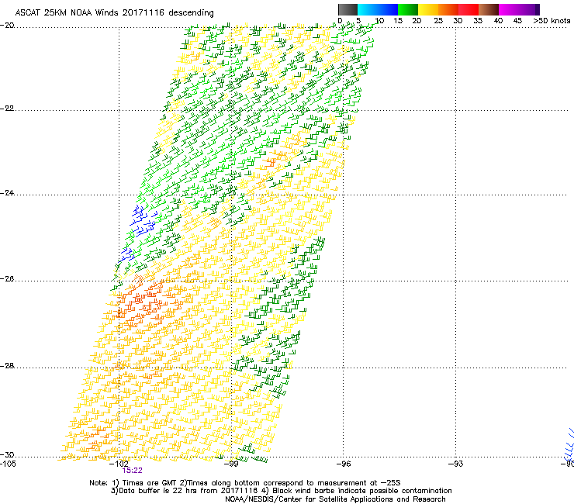The width and height of the screenshot is (574, 504).
Task: Click the legend value '40'
Action: coord(498,21)
